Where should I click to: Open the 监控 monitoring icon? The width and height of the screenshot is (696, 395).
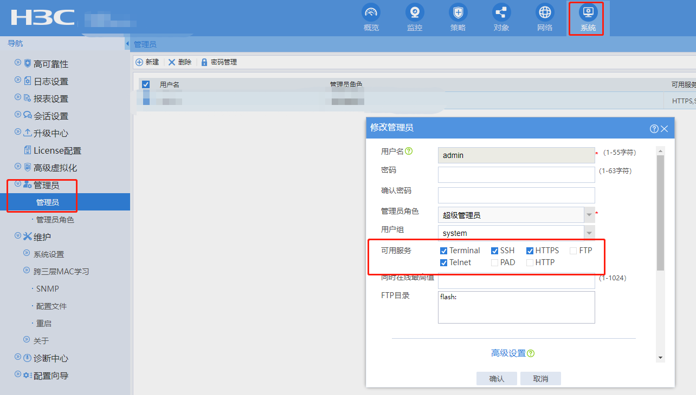pyautogui.click(x=415, y=12)
